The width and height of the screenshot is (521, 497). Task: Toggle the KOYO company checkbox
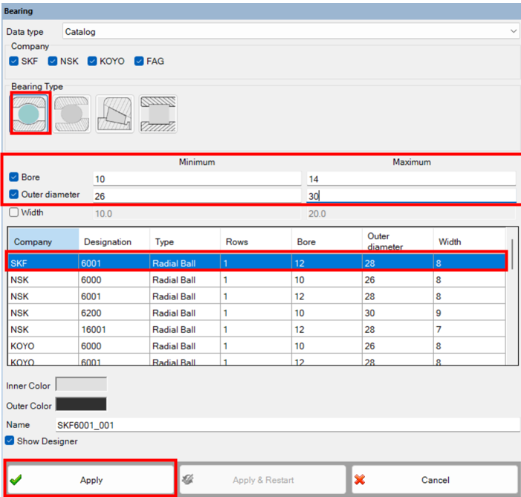tap(92, 61)
